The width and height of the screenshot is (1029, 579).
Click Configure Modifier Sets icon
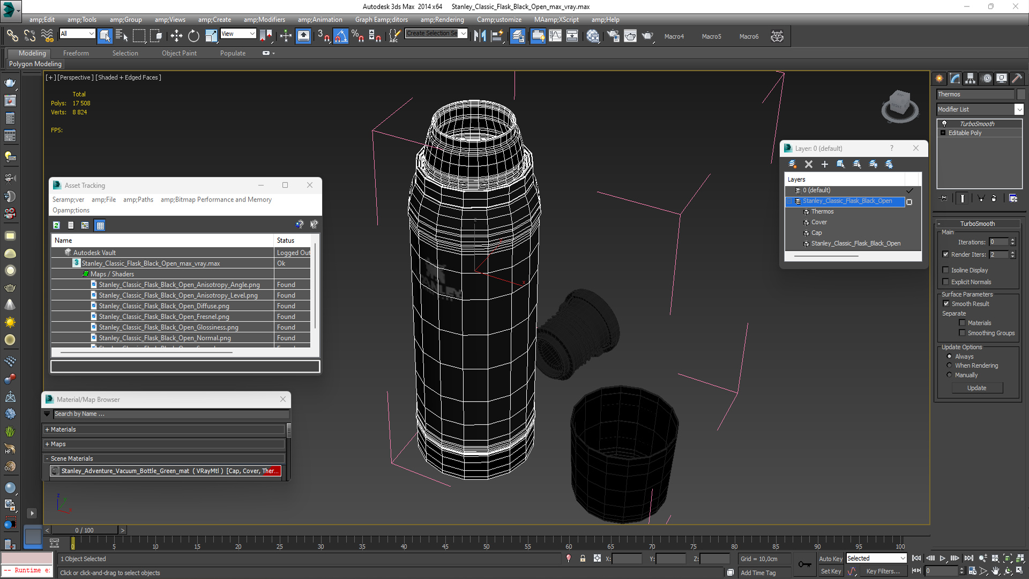(1013, 198)
